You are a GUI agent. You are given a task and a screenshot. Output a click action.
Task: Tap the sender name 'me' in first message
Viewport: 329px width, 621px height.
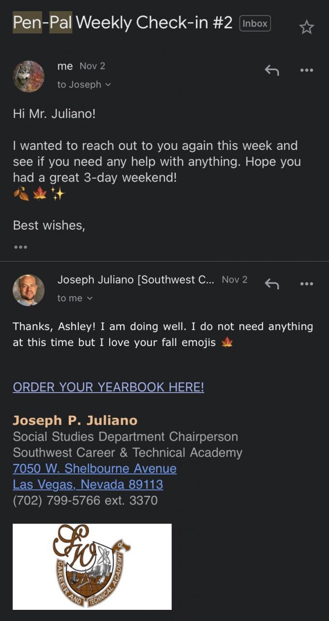(65, 66)
